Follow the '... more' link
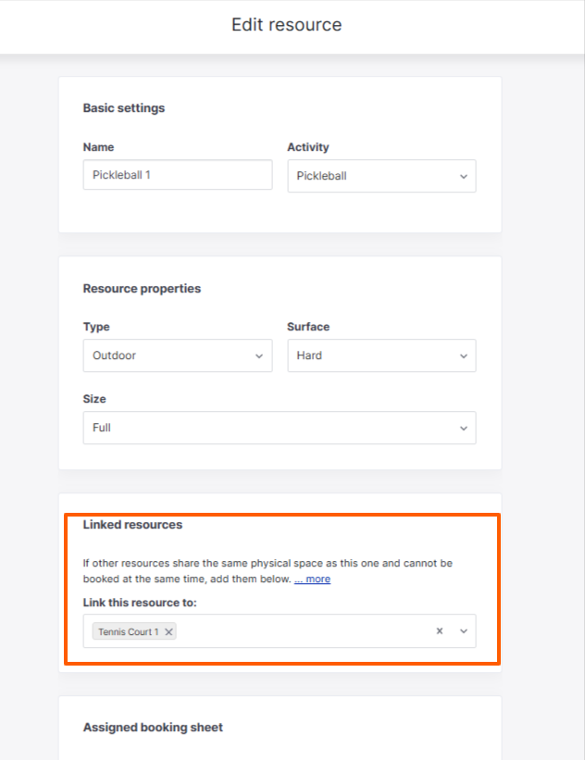 click(x=312, y=579)
